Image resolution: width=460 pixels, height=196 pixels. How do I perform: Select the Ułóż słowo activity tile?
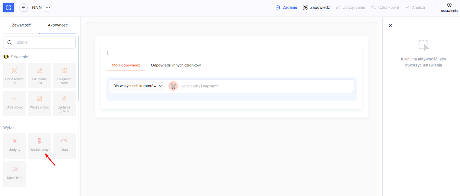(x=15, y=103)
